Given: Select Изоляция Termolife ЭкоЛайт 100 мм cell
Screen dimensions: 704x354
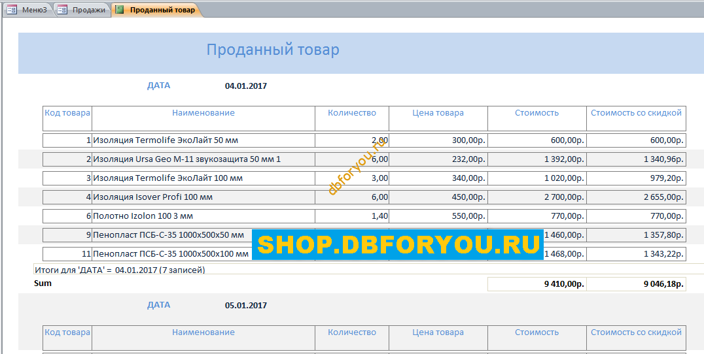Looking at the screenshot, I should [203, 178].
